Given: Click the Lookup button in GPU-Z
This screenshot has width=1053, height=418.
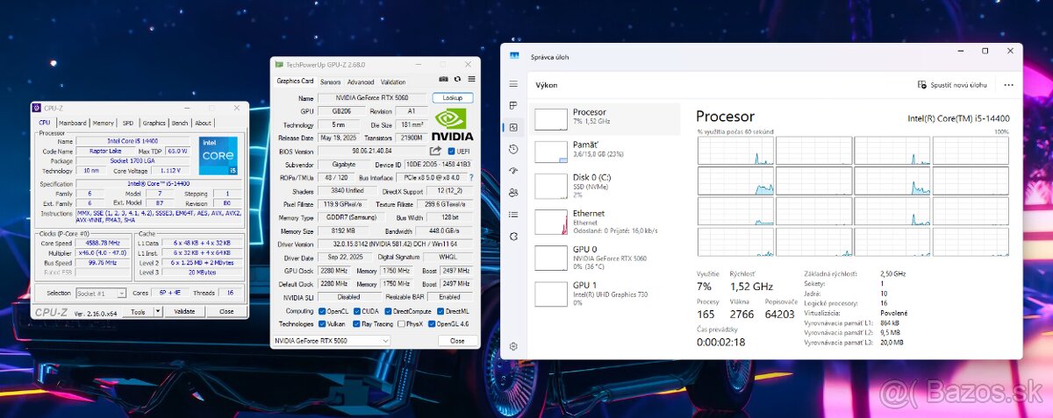Looking at the screenshot, I should [x=453, y=98].
